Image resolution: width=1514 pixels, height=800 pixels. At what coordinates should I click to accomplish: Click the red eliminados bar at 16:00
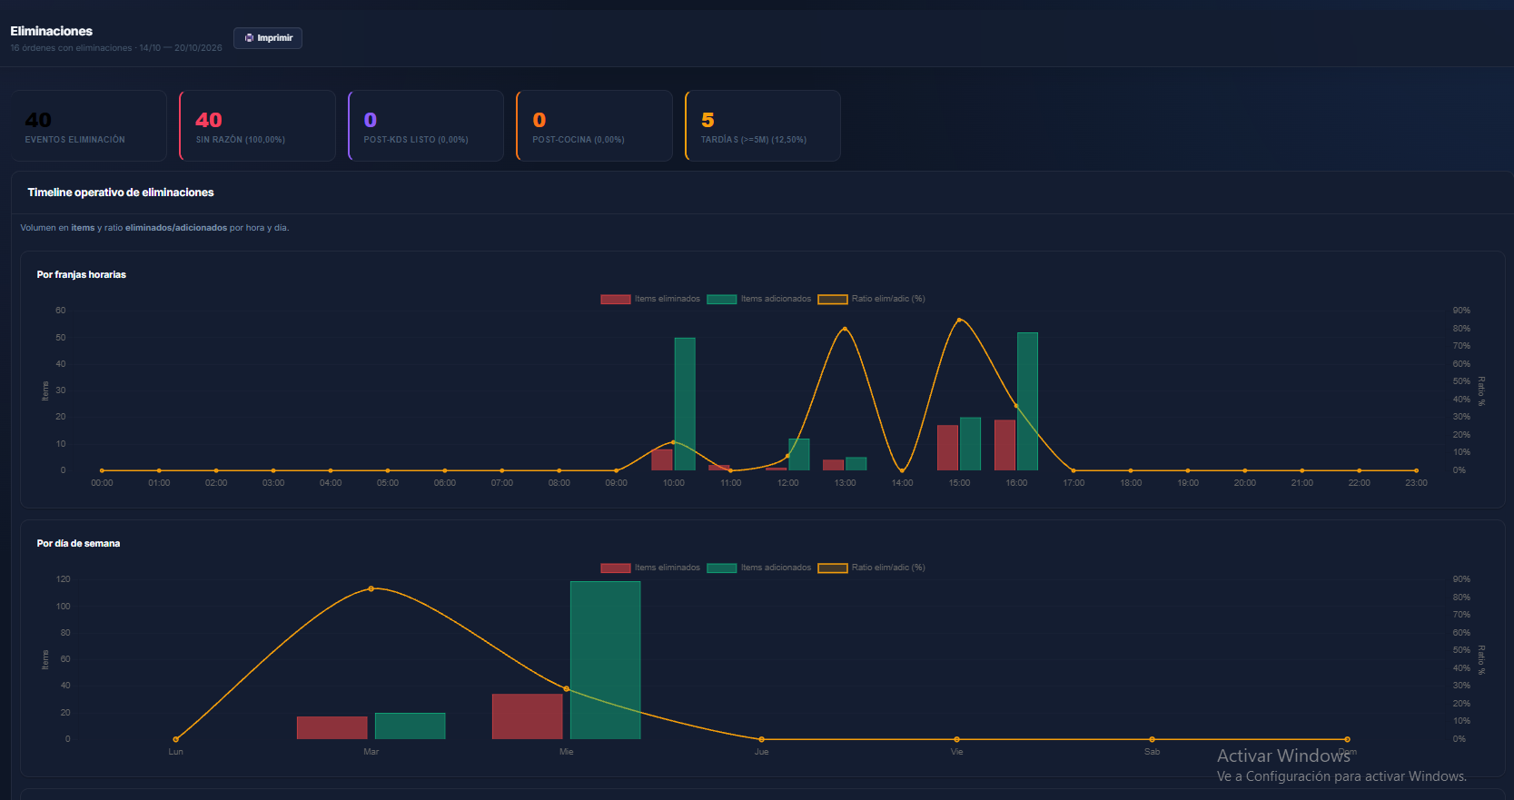pyautogui.click(x=1005, y=445)
